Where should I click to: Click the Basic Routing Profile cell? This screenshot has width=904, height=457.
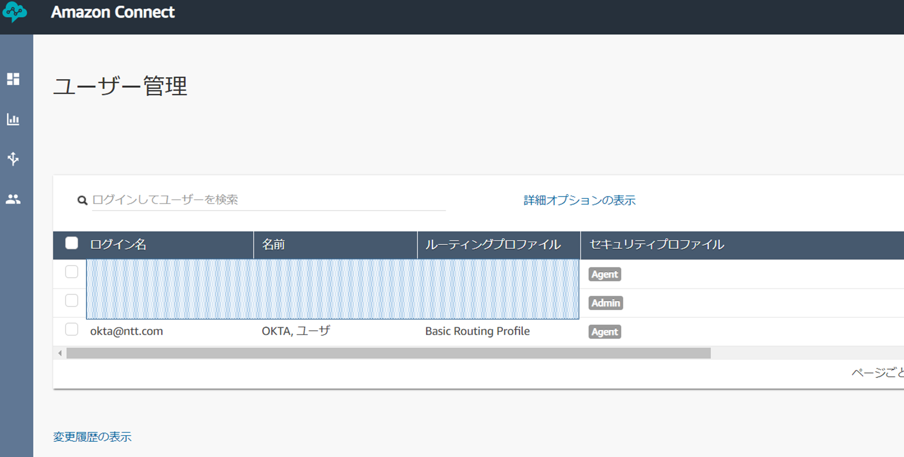click(x=477, y=331)
